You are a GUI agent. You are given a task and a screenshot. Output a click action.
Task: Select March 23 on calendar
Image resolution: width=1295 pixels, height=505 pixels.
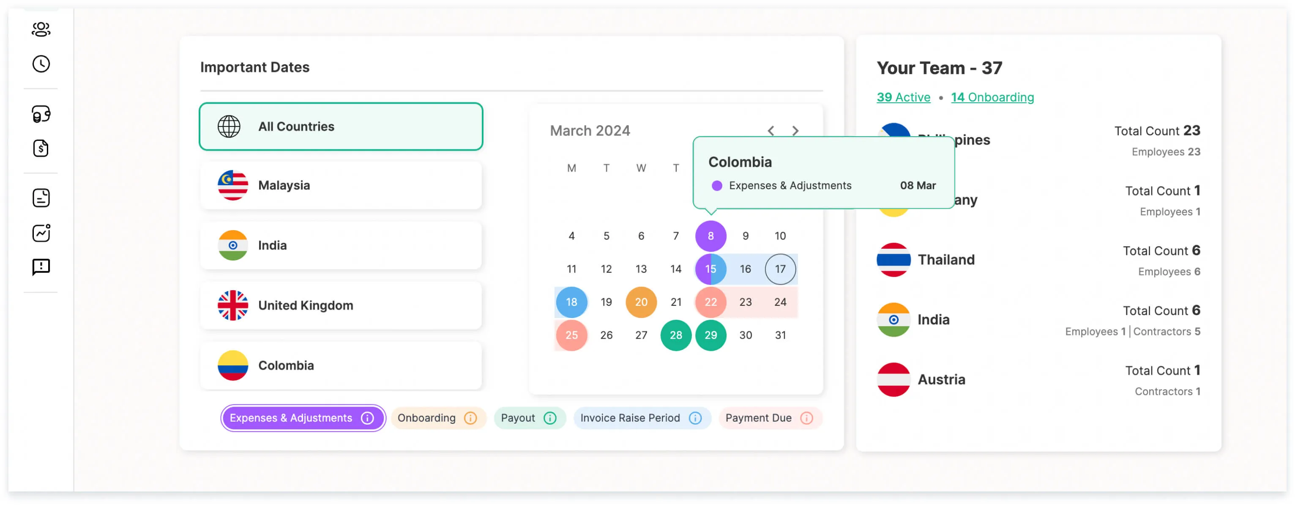[x=745, y=303]
